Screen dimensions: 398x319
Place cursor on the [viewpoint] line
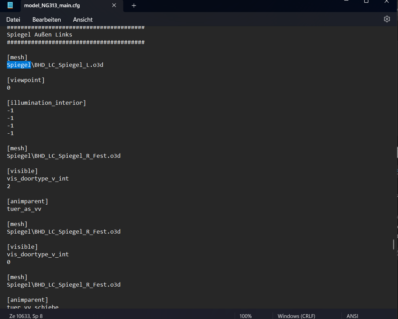point(26,80)
